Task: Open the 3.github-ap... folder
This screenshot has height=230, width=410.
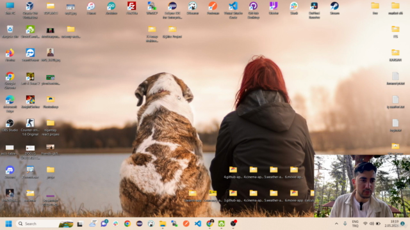Action: pos(233,195)
